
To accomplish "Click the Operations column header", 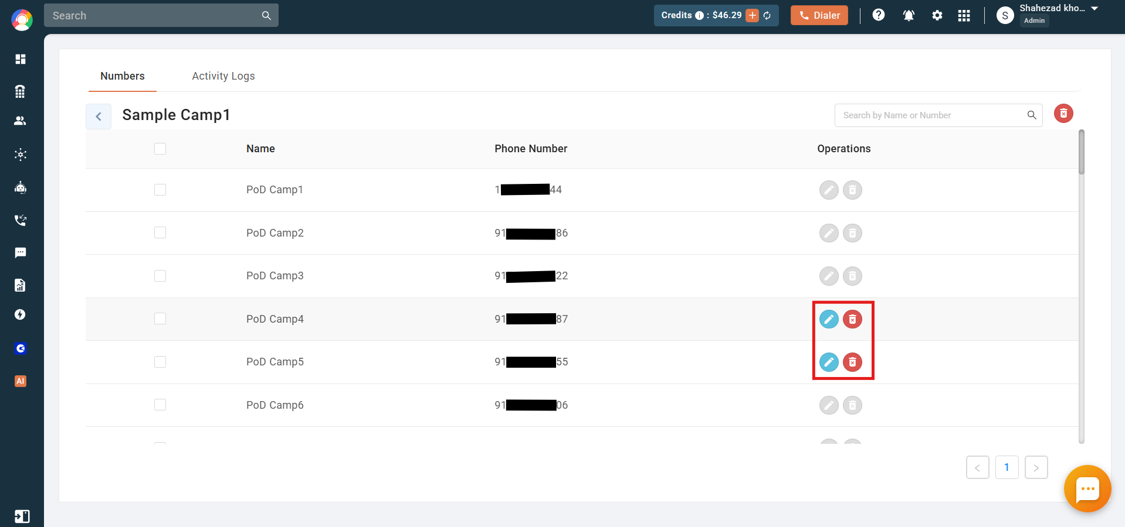I will (844, 149).
